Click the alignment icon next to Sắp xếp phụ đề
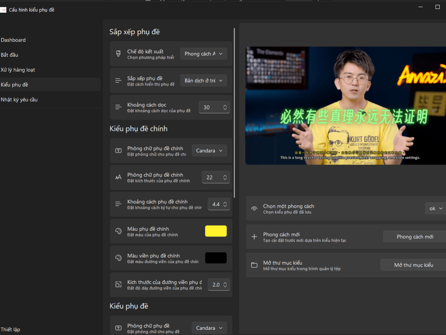Screen dimensions: 446x335 (x=118, y=80)
